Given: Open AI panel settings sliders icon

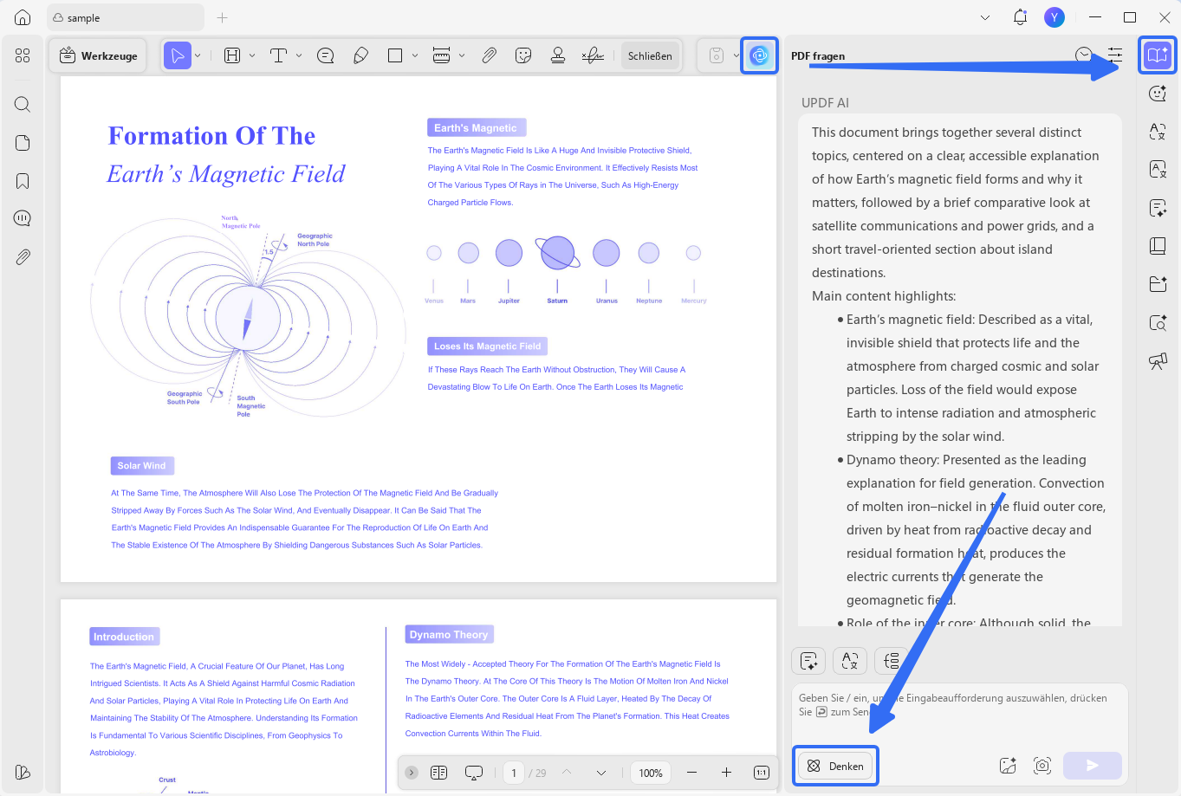Looking at the screenshot, I should pos(1115,55).
